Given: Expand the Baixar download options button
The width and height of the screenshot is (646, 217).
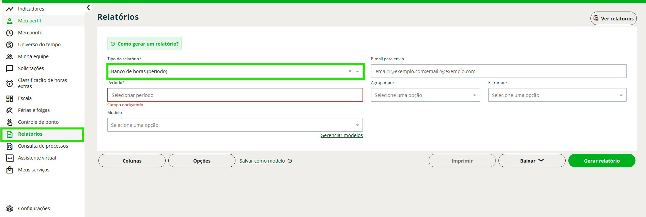Looking at the screenshot, I should (x=532, y=161).
